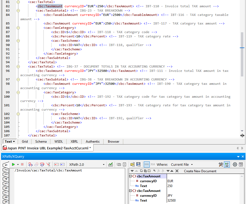This screenshot has height=204, width=246.
Task: Select the EUR currencyID value in results
Action: 170,181
